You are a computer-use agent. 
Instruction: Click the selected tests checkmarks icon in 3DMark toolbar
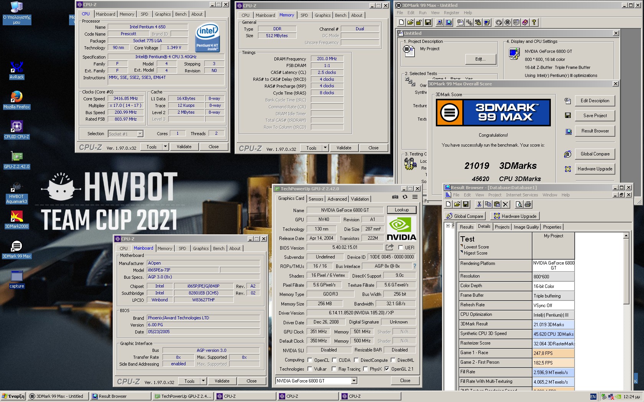tap(469, 23)
